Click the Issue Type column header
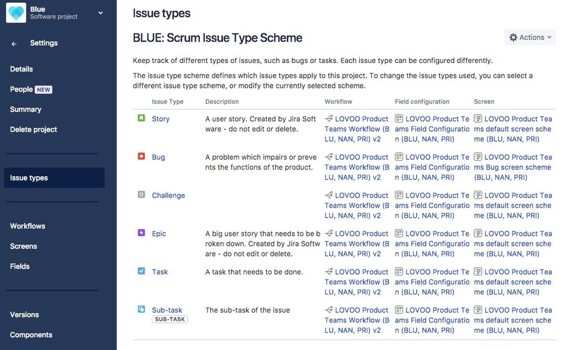562x350 pixels. point(168,101)
